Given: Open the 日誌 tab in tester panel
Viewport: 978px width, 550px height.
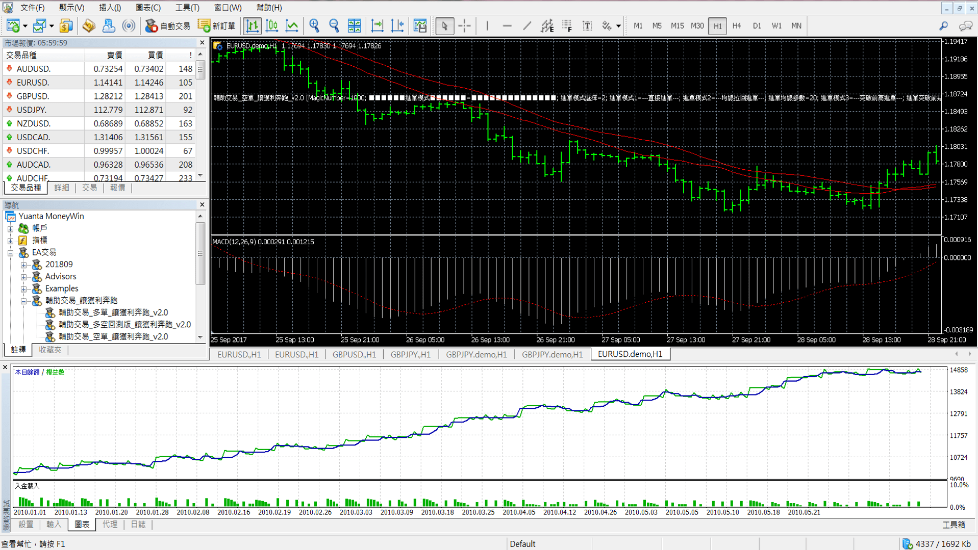Looking at the screenshot, I should (138, 524).
